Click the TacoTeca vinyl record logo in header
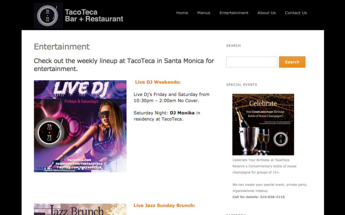The image size is (345, 215). 48,16
